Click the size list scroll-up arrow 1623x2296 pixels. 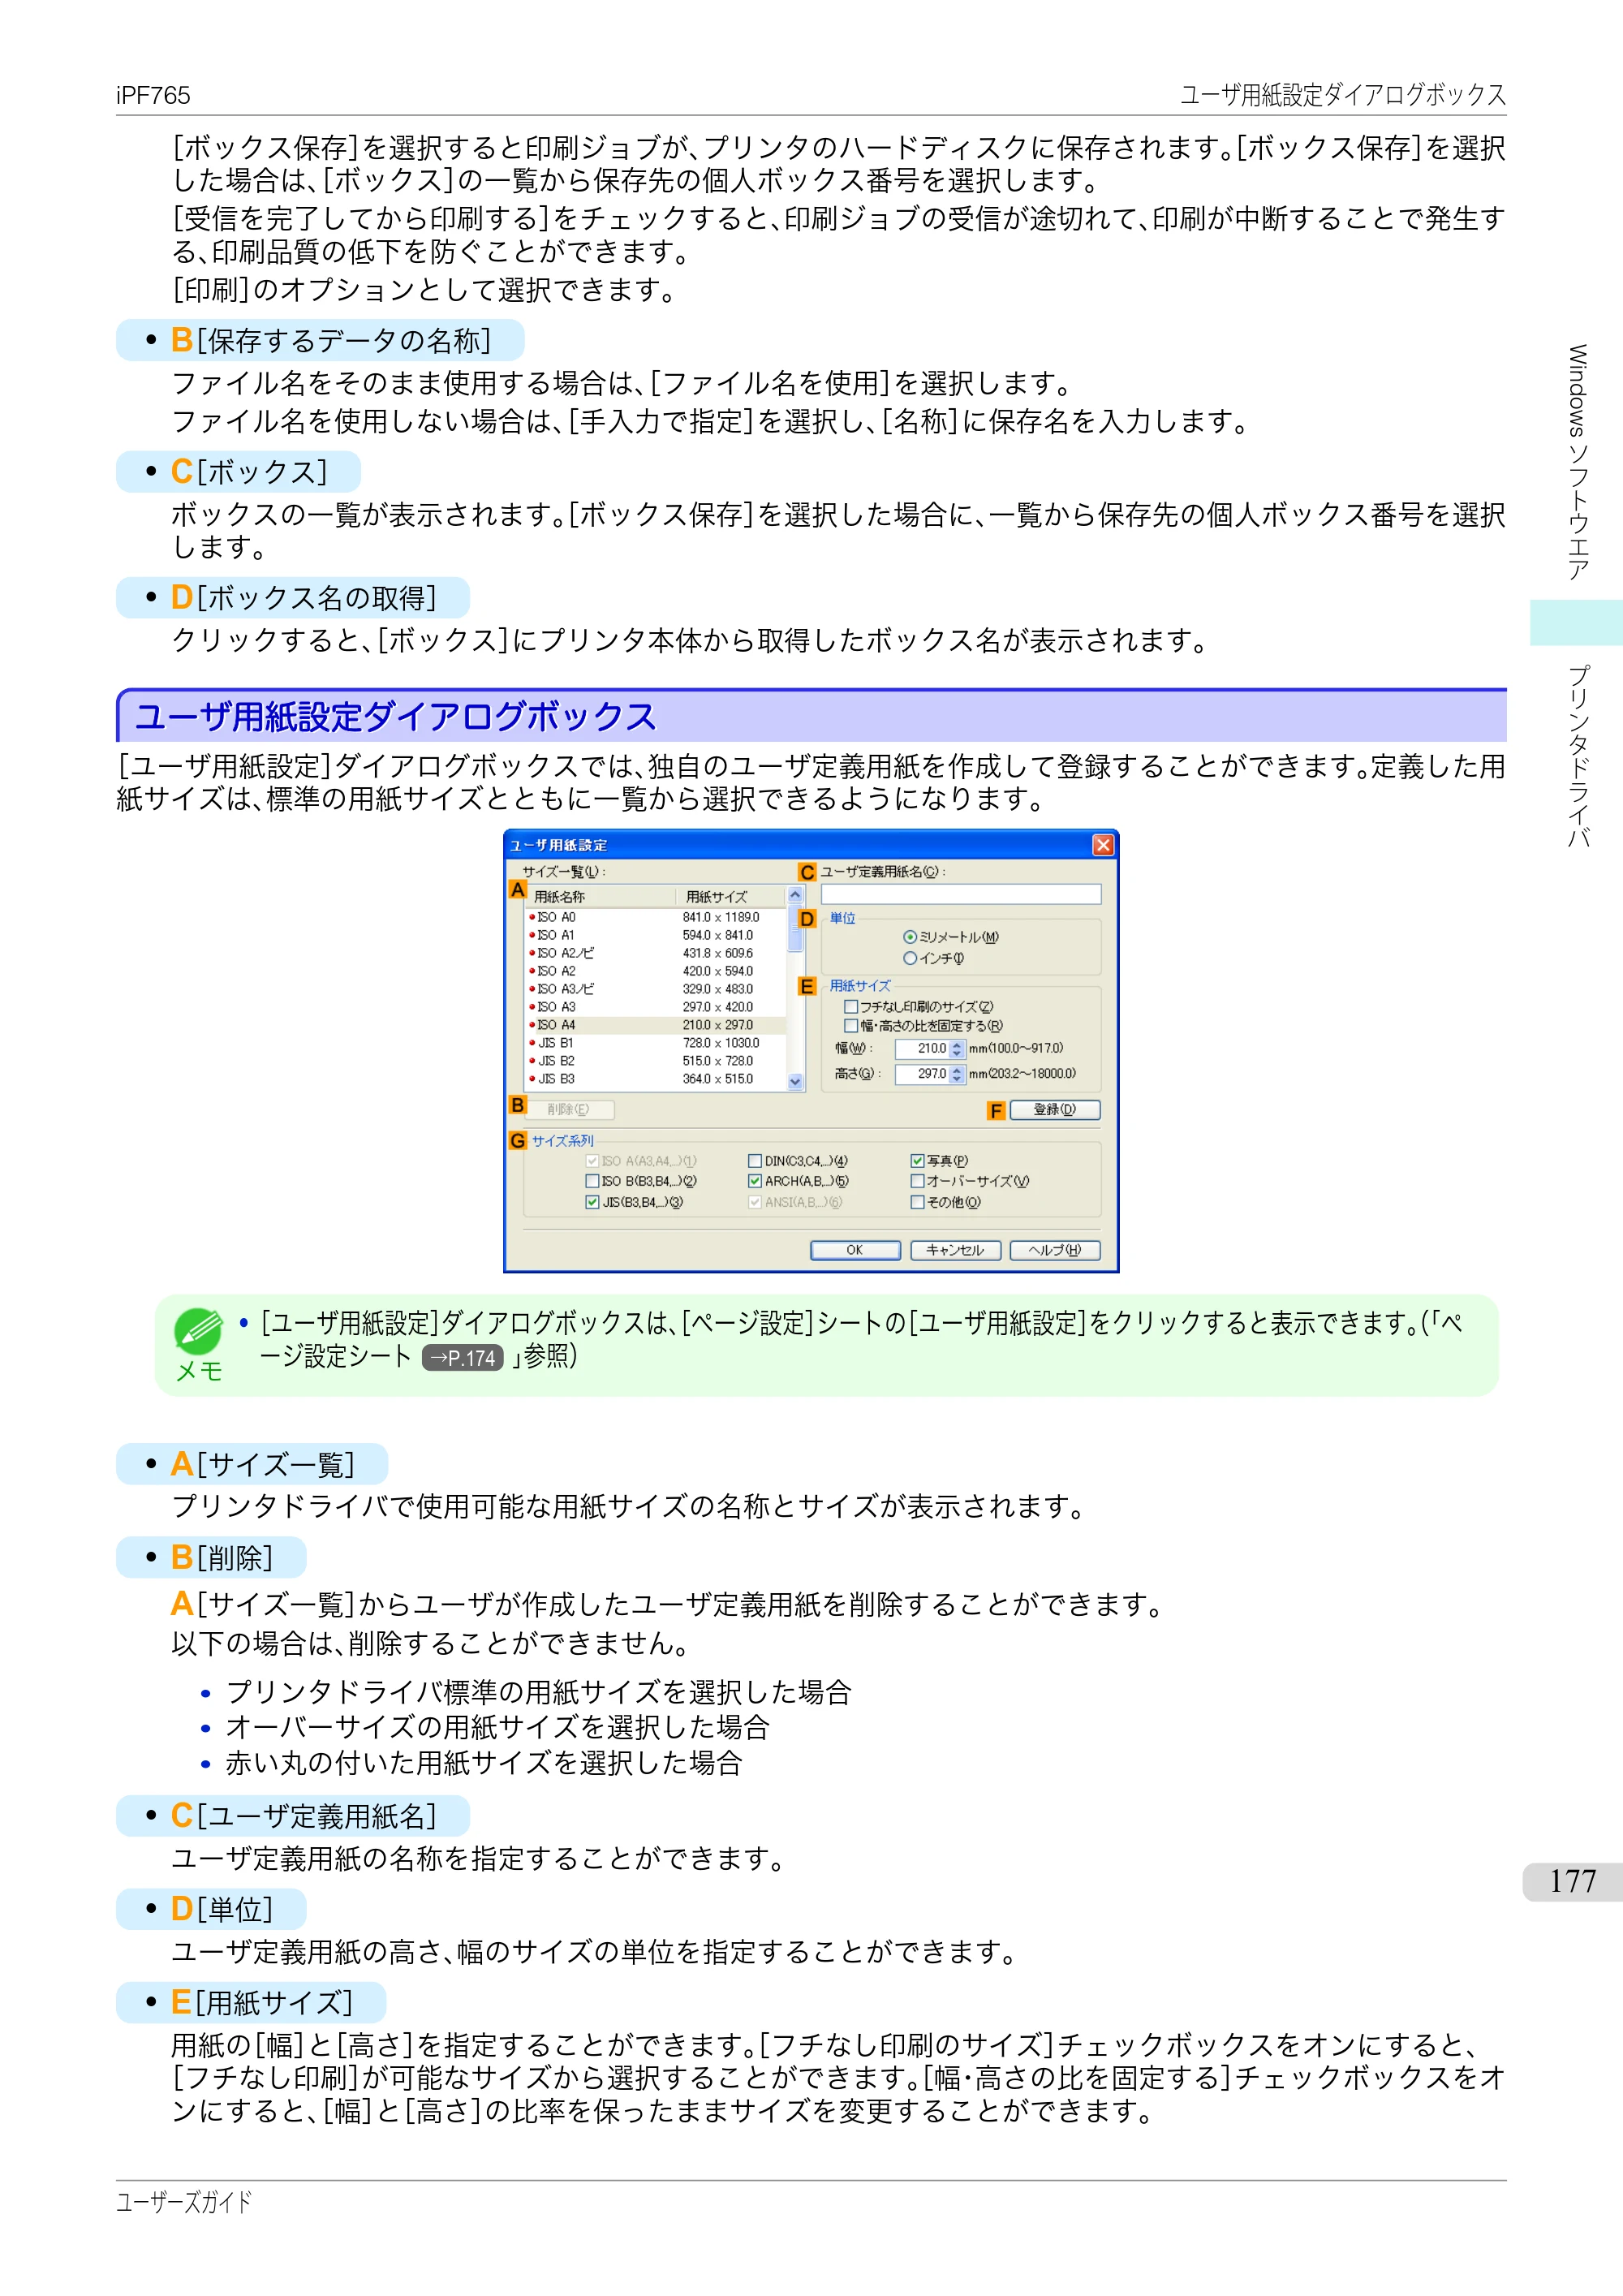[x=796, y=896]
